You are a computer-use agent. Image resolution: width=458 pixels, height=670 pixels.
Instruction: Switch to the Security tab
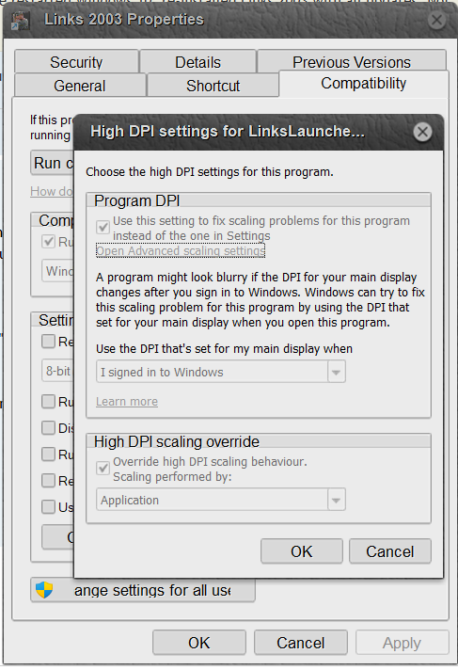(x=76, y=62)
